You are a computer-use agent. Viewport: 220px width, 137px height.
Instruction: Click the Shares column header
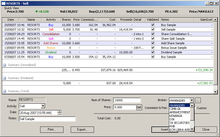tap(66, 20)
